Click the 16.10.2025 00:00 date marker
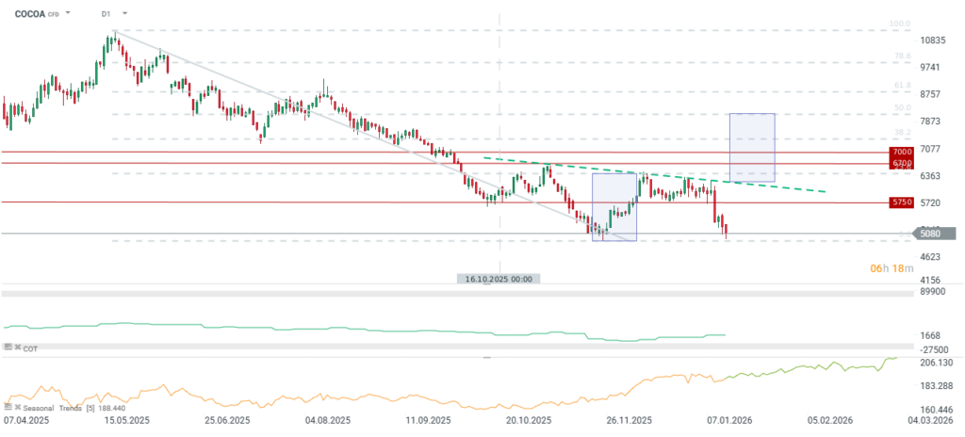 (499, 280)
